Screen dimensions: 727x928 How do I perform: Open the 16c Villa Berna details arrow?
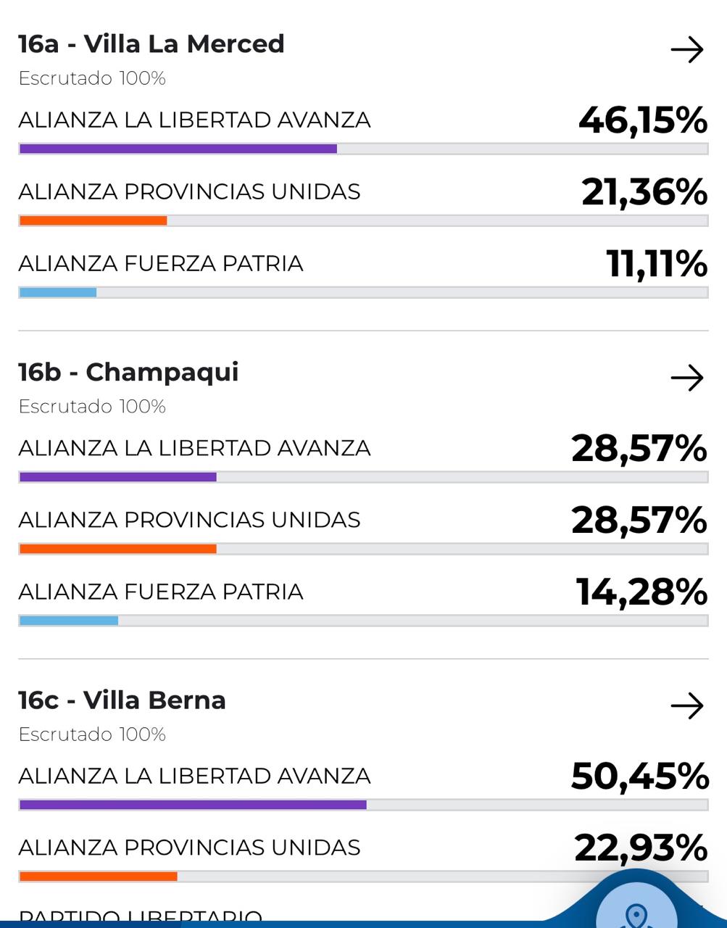pos(686,705)
